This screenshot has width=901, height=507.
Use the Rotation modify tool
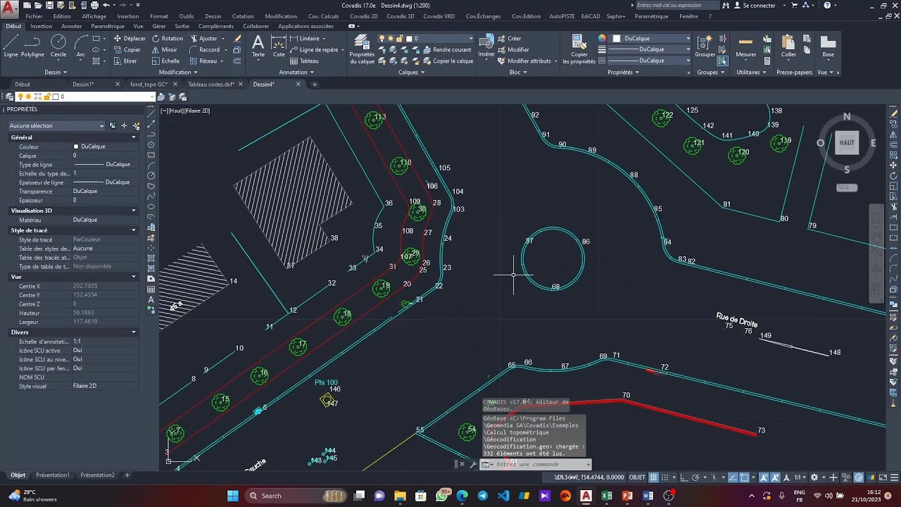(x=167, y=39)
